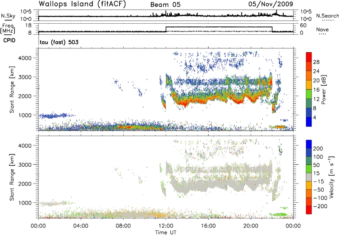Click the '04:00' time tick label
Viewport: 339px width, 235px height.
tap(81, 226)
